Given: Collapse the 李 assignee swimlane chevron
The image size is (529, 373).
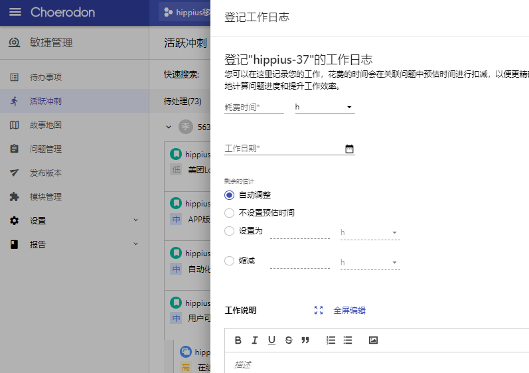Looking at the screenshot, I should point(169,127).
